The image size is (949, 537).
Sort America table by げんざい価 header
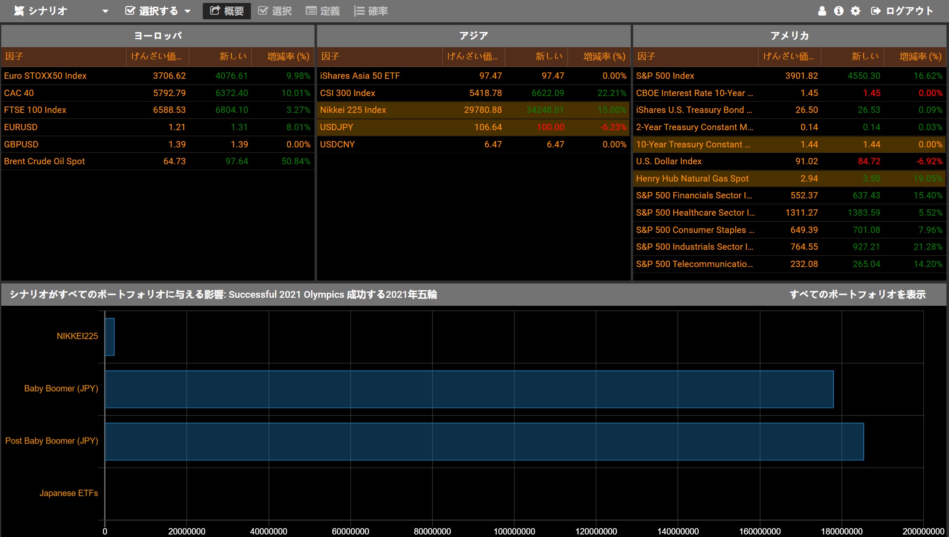[x=789, y=56]
